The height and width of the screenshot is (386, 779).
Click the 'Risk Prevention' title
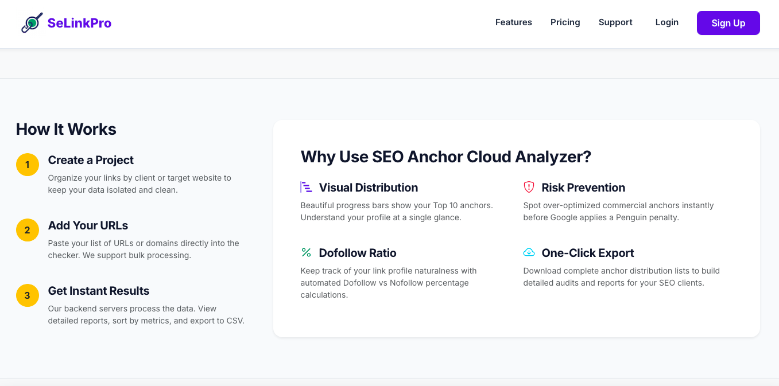pos(583,188)
